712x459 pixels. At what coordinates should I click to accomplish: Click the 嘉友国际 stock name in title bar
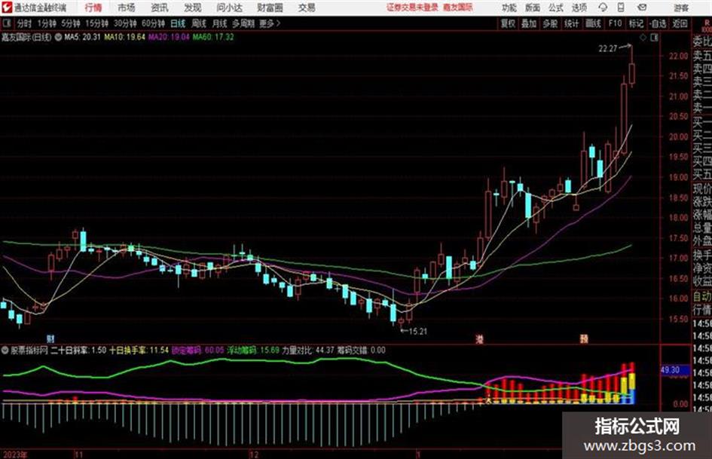(458, 8)
